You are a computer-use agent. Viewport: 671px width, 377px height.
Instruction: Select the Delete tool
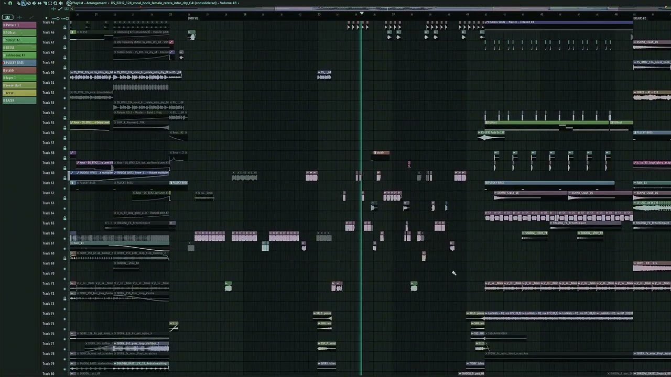point(29,3)
